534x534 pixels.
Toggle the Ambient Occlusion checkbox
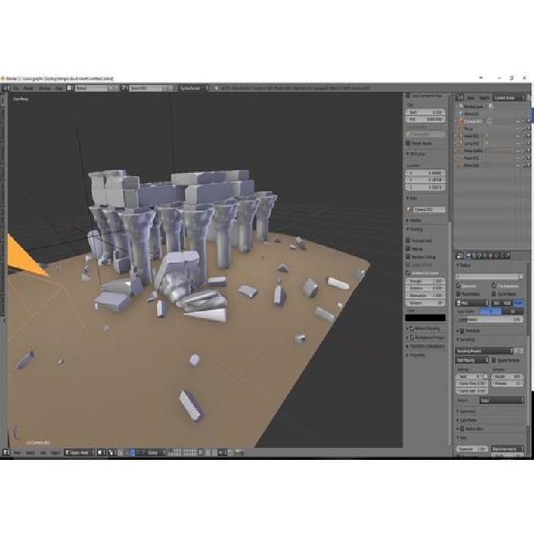[x=409, y=272]
